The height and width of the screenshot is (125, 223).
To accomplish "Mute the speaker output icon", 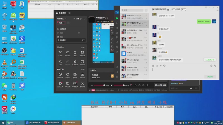I will pos(111,85).
